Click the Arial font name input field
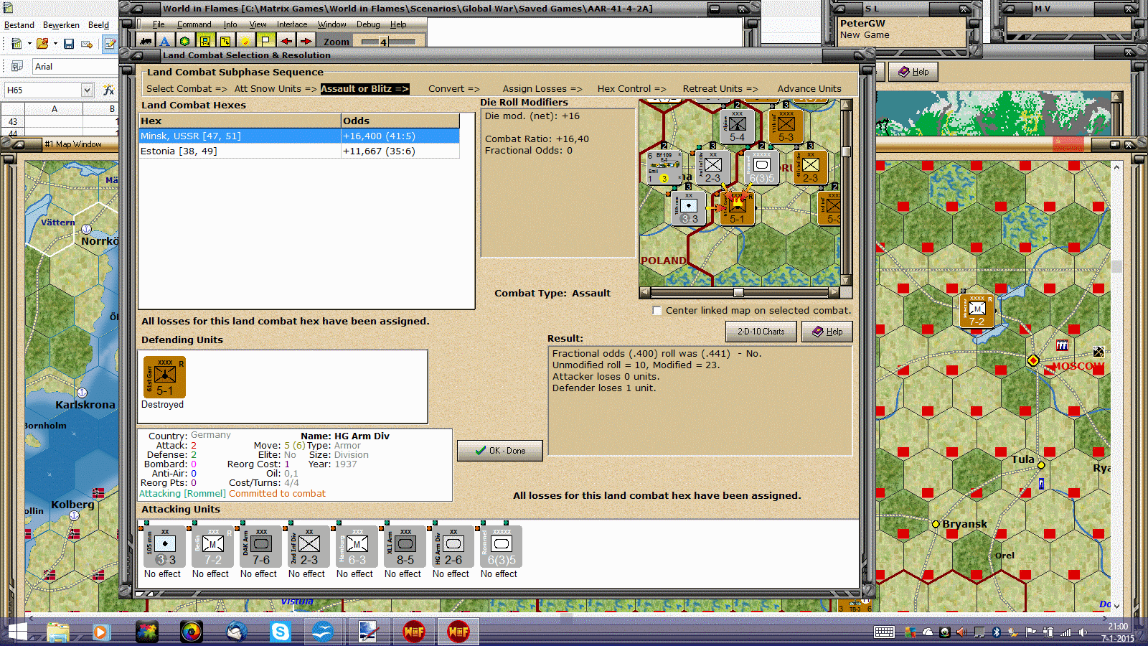This screenshot has height=646, width=1148. coord(76,67)
